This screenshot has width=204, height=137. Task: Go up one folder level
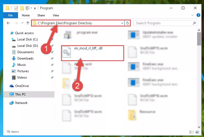click(28, 23)
